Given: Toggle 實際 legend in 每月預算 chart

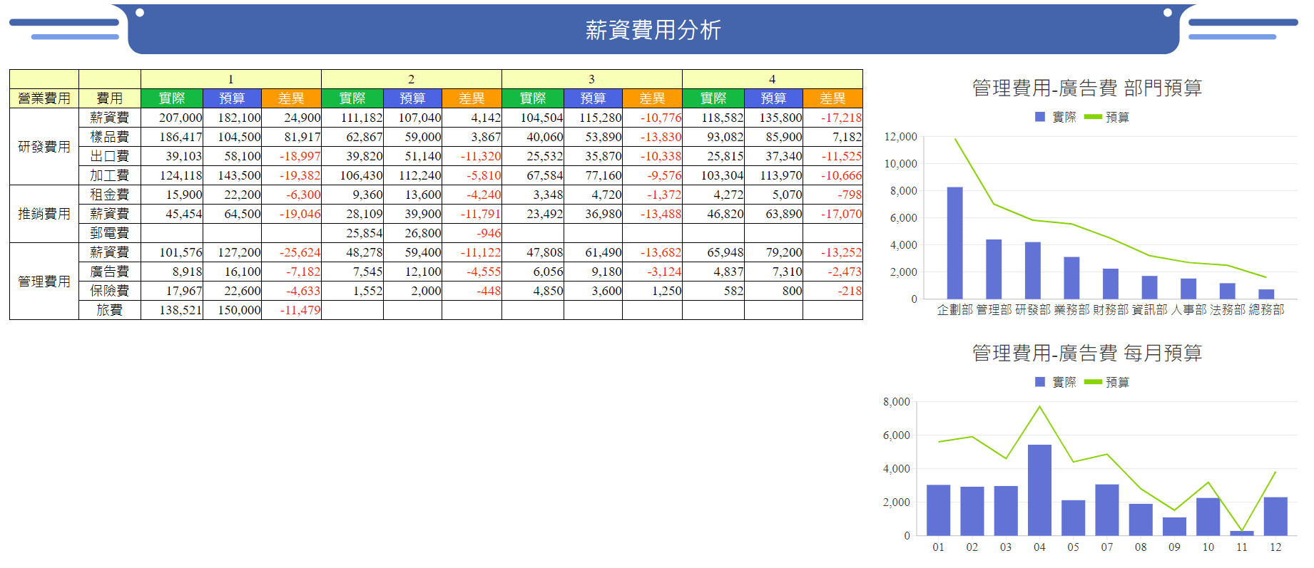Looking at the screenshot, I should coord(1055,382).
